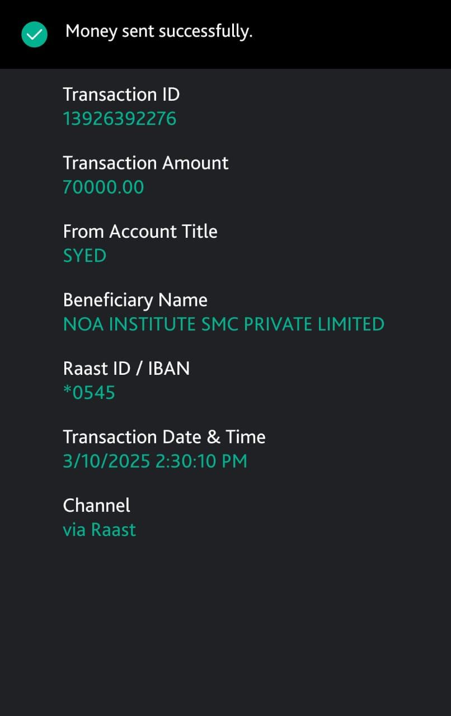Copy transaction number 13926392276
Viewport: 451px width, 716px height.
coord(119,119)
